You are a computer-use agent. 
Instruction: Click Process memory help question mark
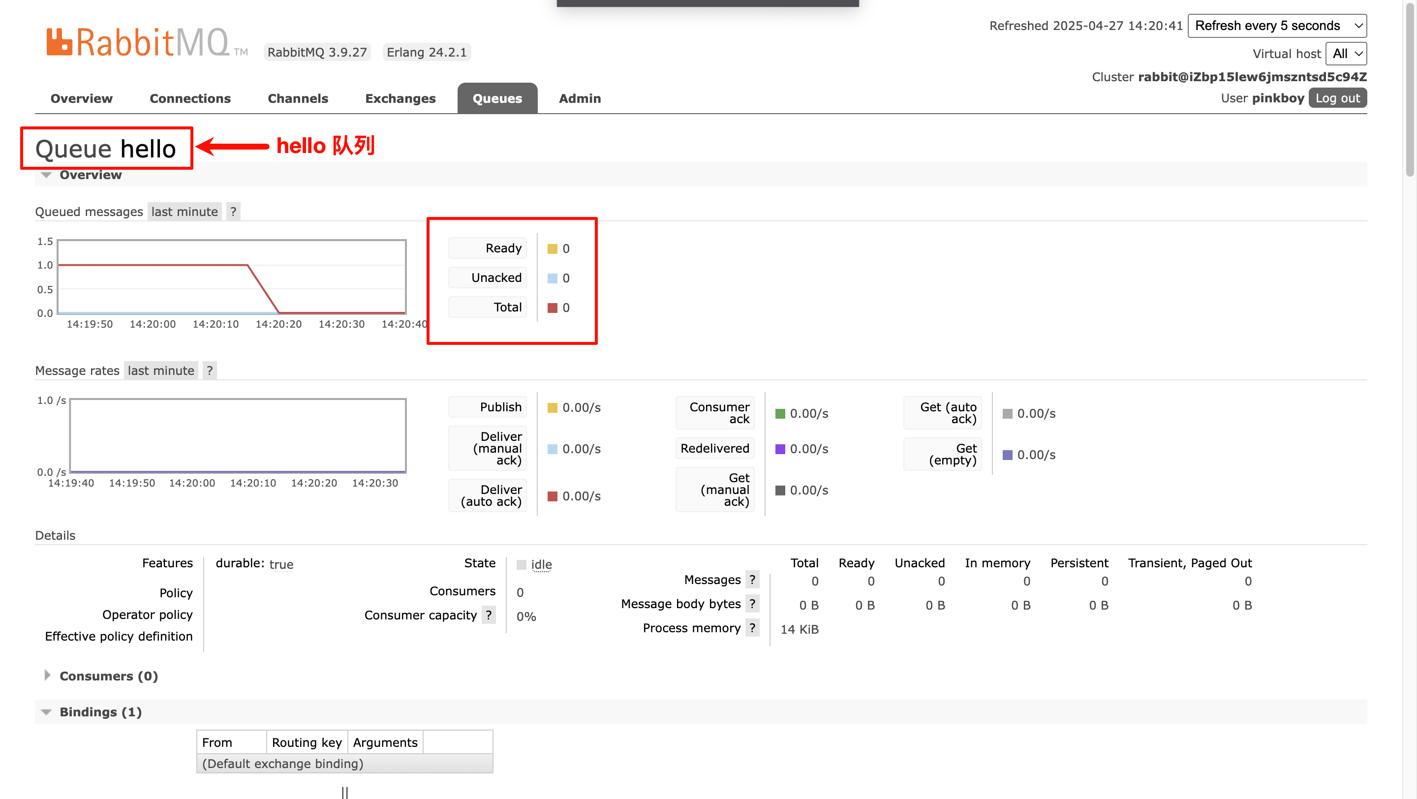pos(752,628)
